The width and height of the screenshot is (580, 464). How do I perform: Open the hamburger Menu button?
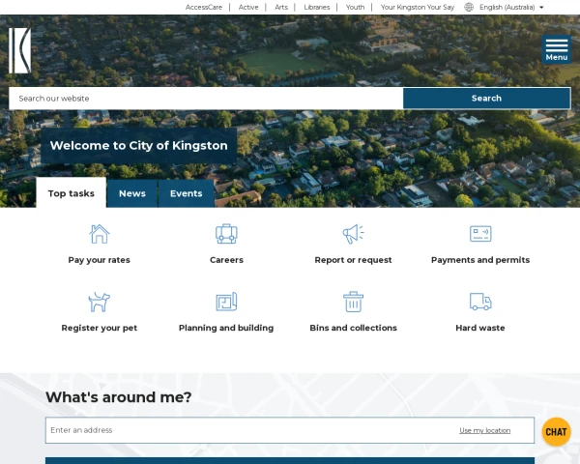[557, 49]
